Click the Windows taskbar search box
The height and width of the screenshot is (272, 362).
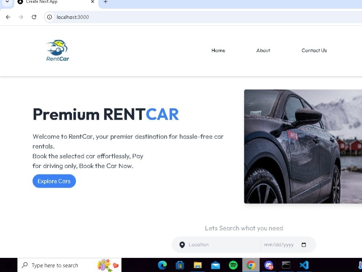coord(69,265)
